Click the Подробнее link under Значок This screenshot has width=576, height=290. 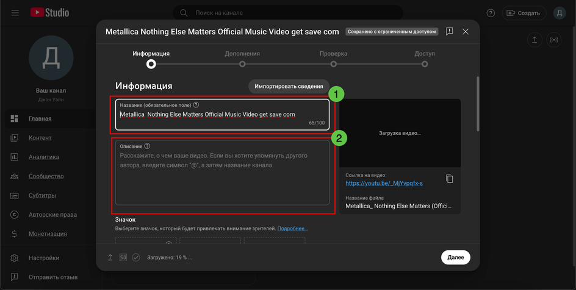292,228
